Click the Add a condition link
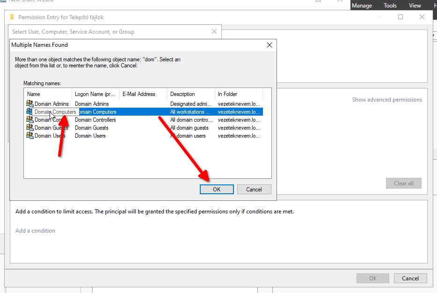Viewport: 437px width, 293px height. (36, 231)
